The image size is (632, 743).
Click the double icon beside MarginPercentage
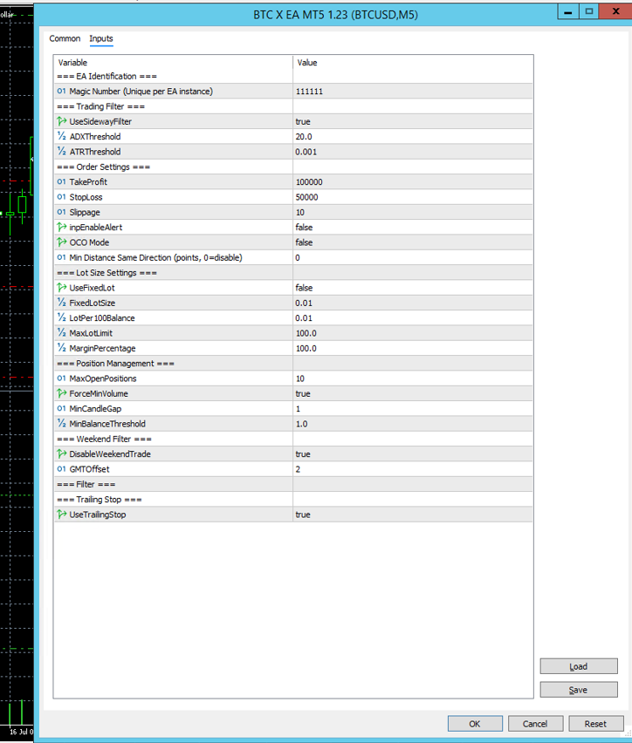point(61,348)
